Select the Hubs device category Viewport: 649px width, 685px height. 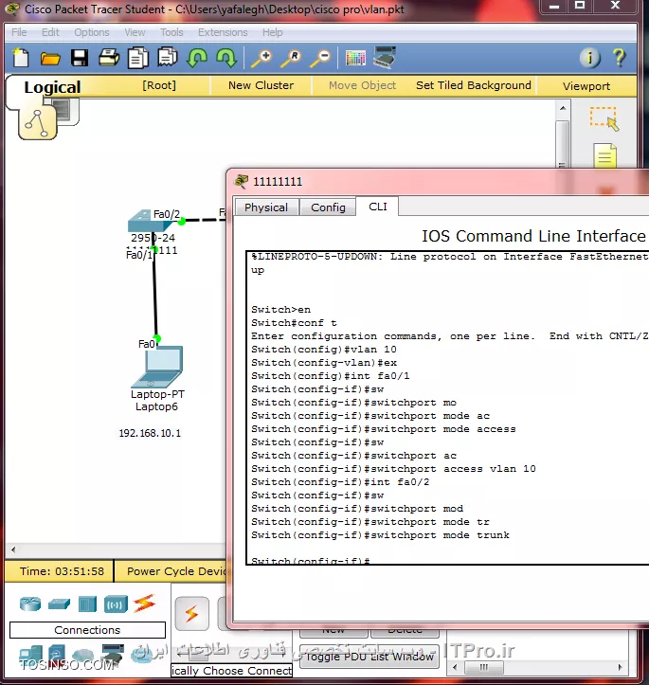click(87, 604)
